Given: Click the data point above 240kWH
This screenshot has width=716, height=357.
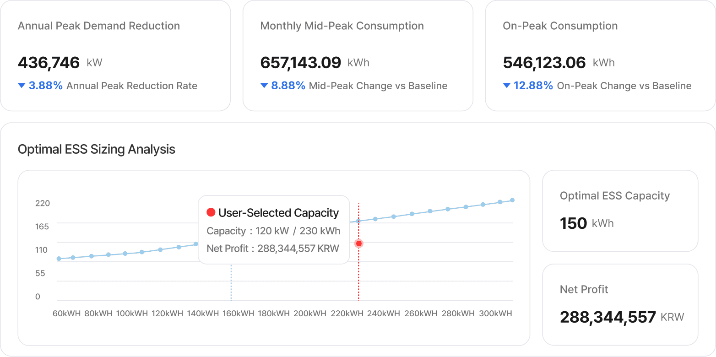Looking at the screenshot, I should click(x=375, y=219).
